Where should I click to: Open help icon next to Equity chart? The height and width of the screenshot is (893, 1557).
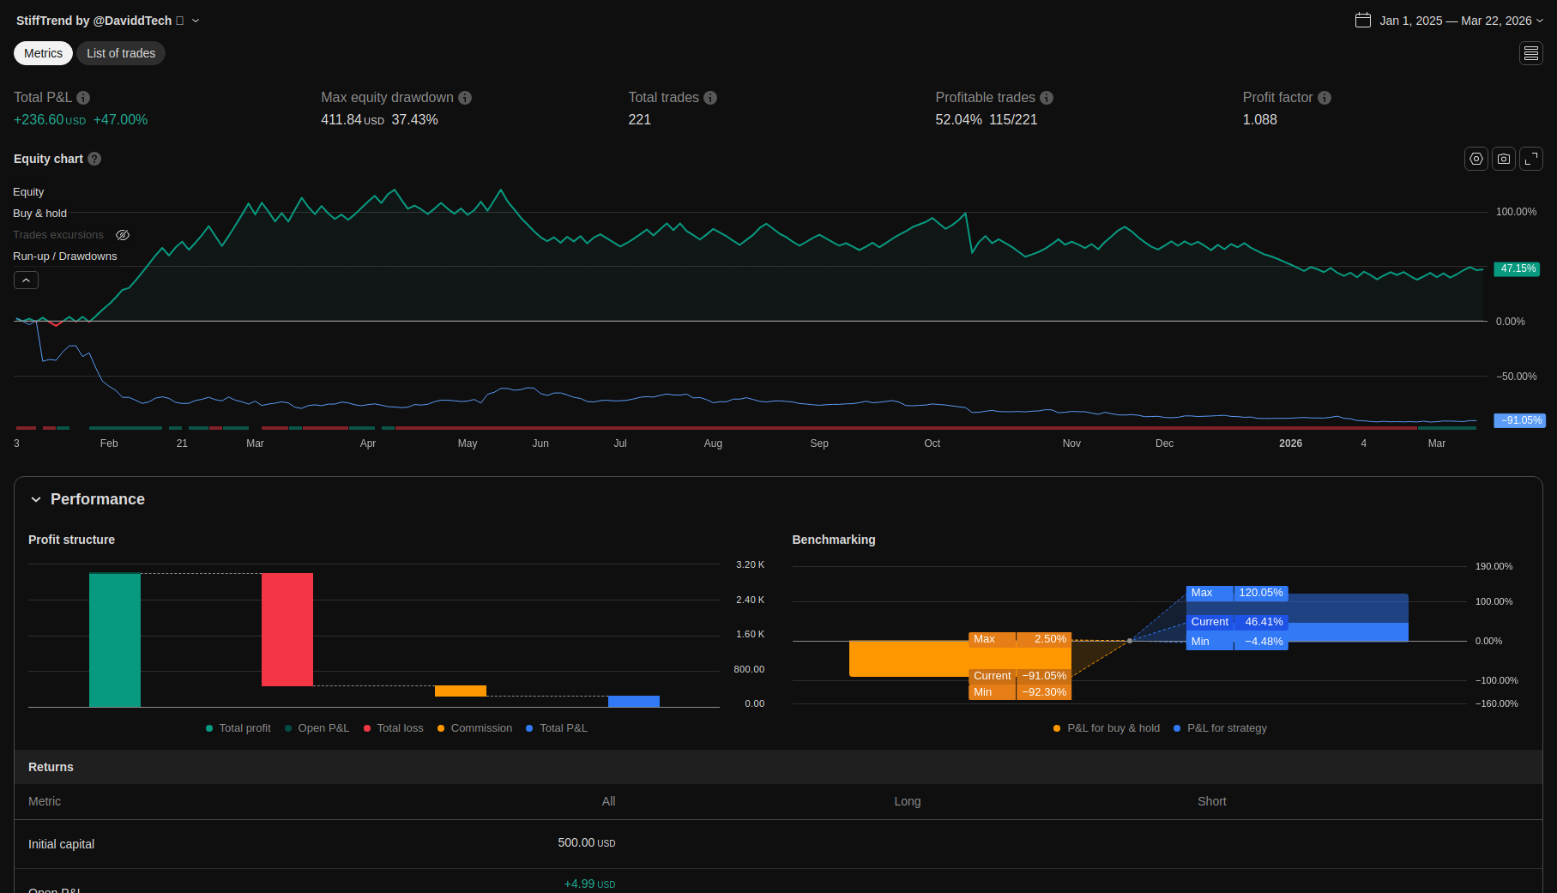(94, 159)
